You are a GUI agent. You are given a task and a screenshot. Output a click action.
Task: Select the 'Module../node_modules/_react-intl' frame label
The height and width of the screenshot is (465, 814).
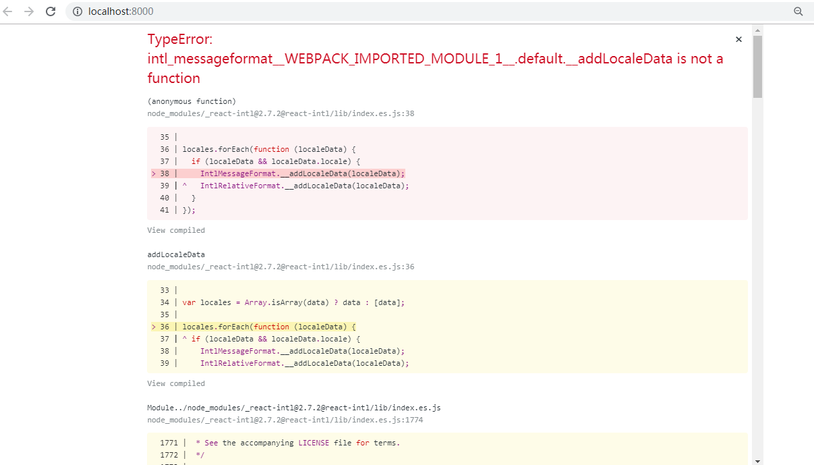[x=294, y=408]
